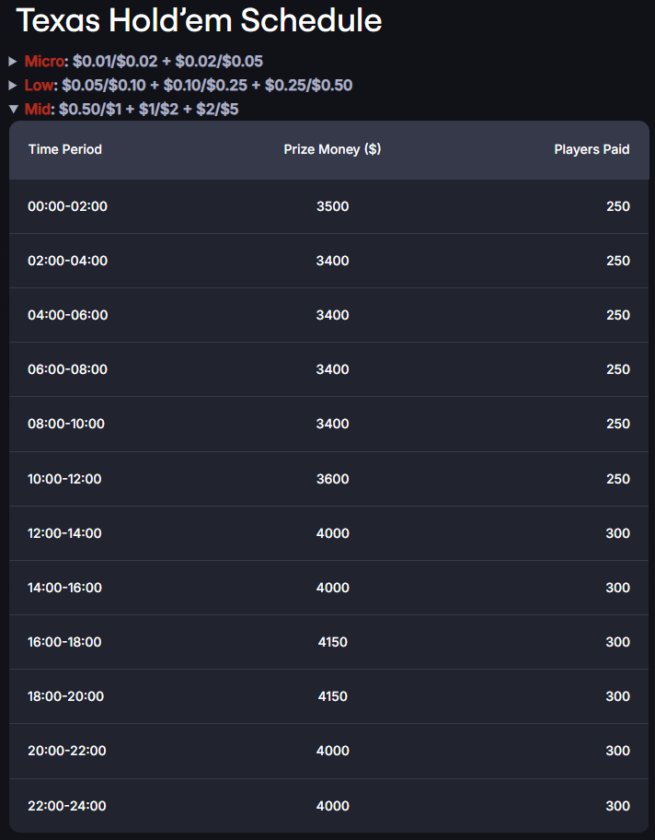
Task: Click the red Mid label
Action: 37,110
